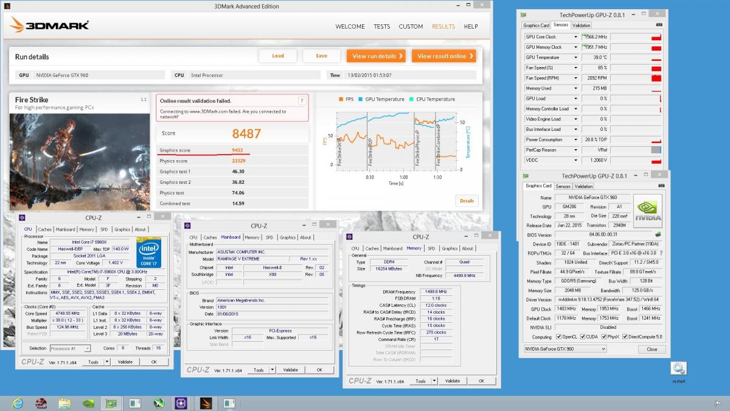The width and height of the screenshot is (730, 411).
Task: Switch to Validation tab in GPU-Z Sensors window
Action: pos(582,25)
